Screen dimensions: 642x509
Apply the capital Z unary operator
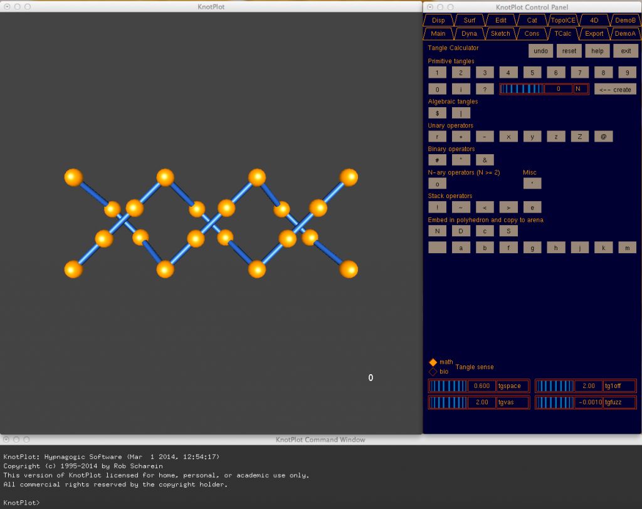tap(580, 137)
